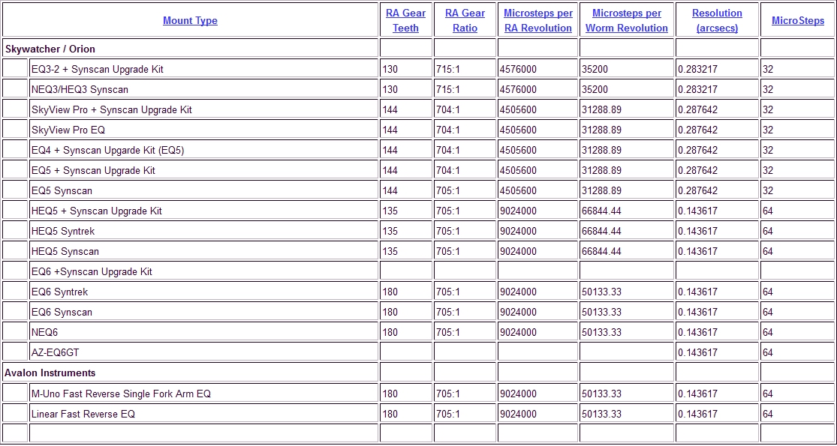This screenshot has height=446, width=837.
Task: Click the Linear Fast Reverse EQ row name
Action: click(x=83, y=414)
